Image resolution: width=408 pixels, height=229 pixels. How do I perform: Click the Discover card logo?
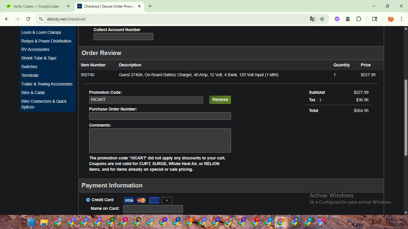166,200
